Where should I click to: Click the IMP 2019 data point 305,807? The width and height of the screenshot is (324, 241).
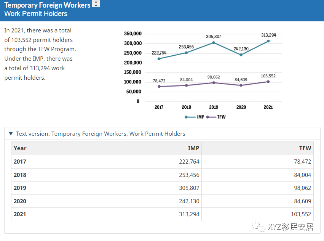coord(214,43)
